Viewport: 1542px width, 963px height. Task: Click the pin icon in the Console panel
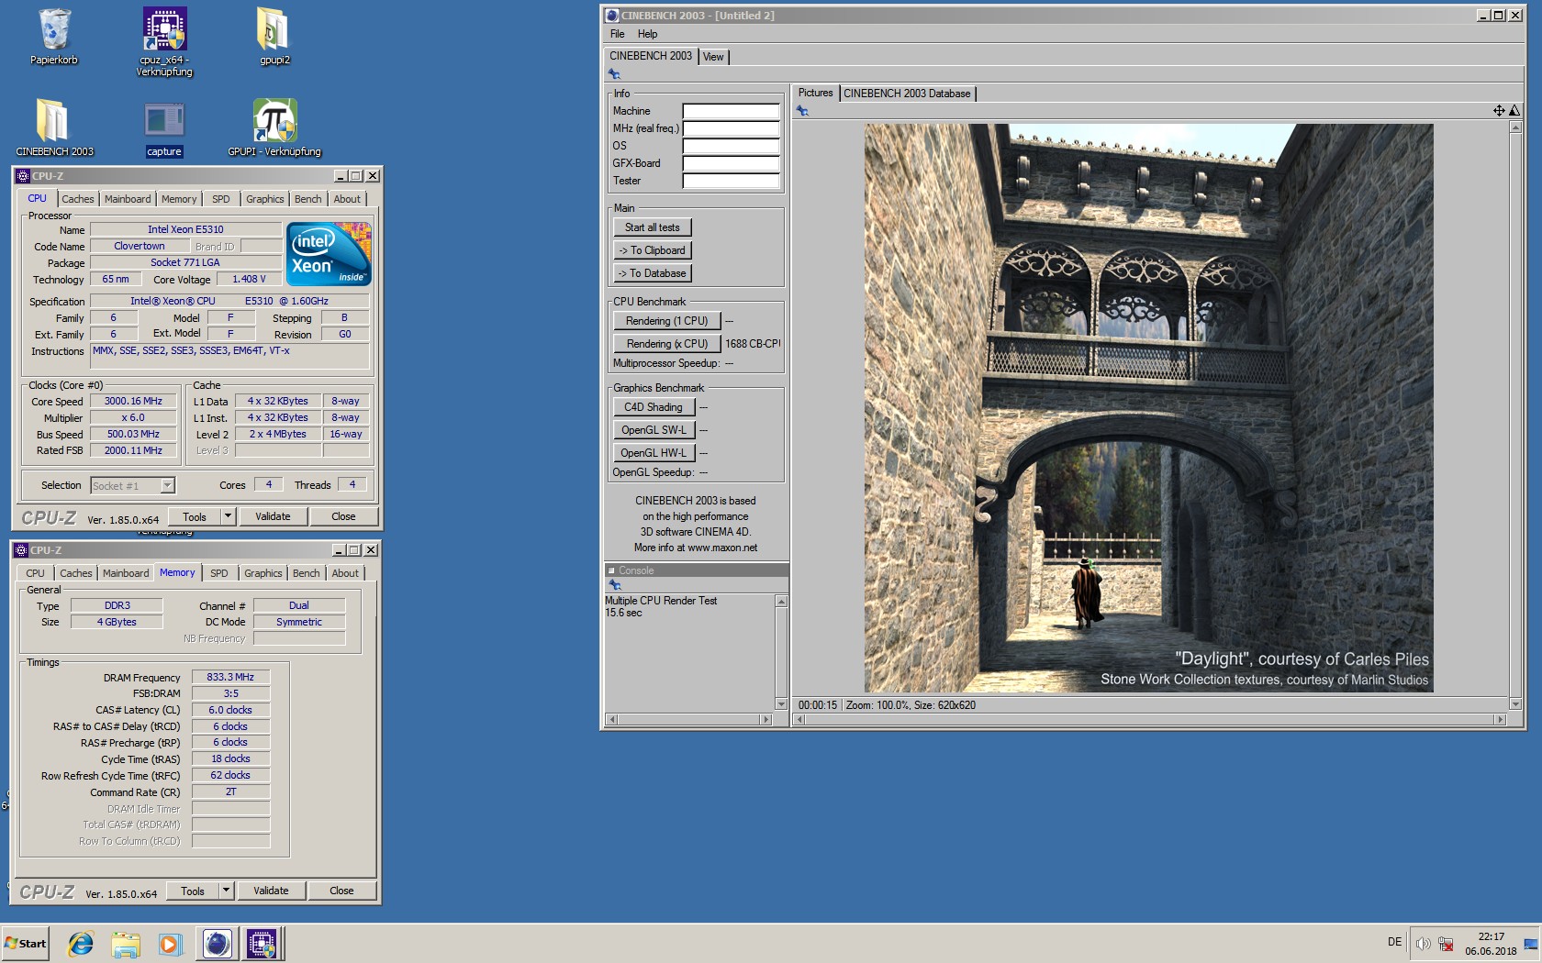tap(615, 585)
